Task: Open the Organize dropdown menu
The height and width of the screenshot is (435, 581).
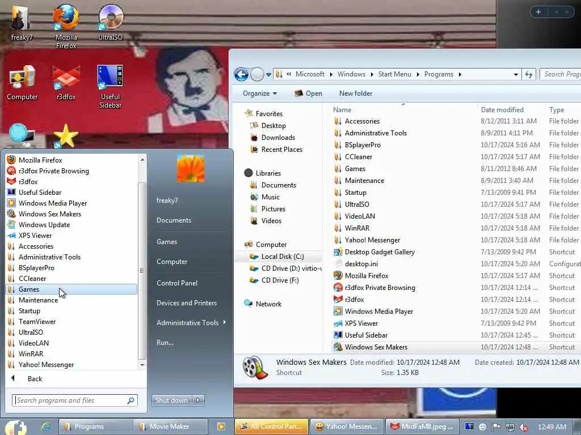Action: pyautogui.click(x=260, y=93)
